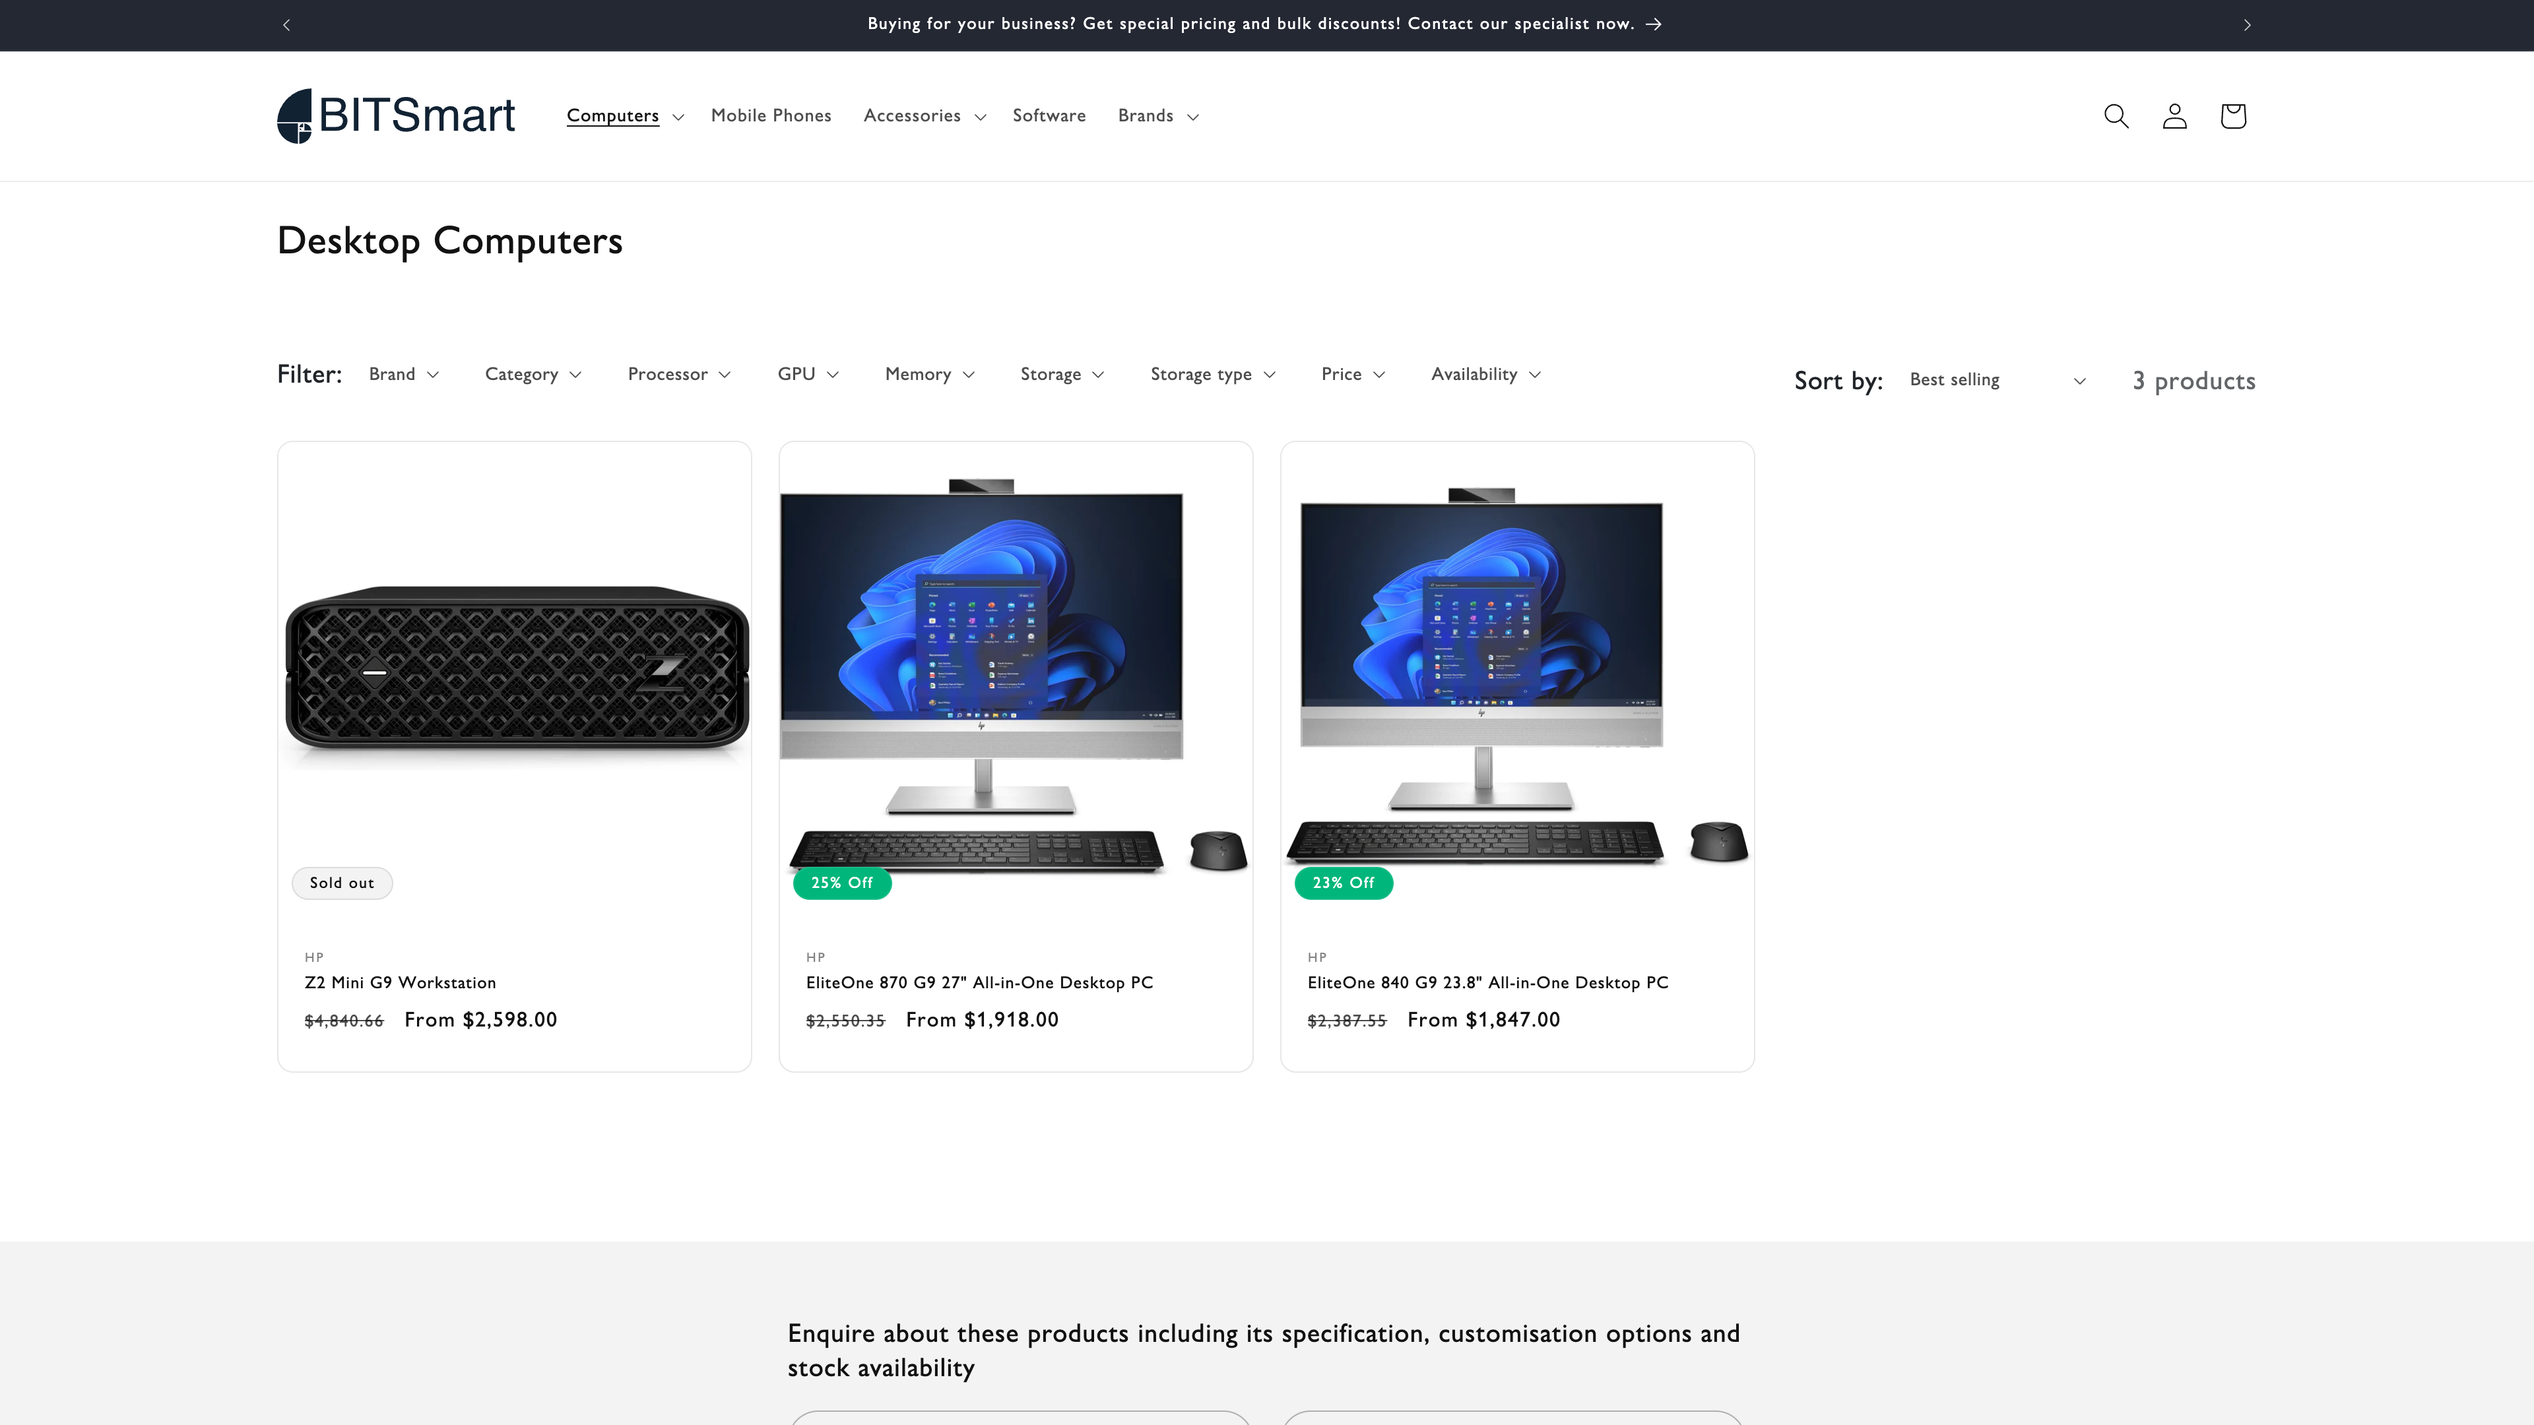This screenshot has width=2534, height=1425.
Task: Click the next announcement arrow
Action: tap(2248, 24)
